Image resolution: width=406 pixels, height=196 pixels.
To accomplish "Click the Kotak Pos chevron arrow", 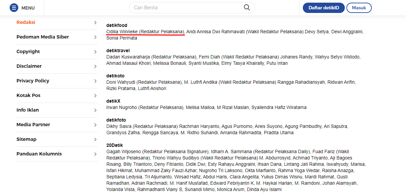I will point(95,96).
